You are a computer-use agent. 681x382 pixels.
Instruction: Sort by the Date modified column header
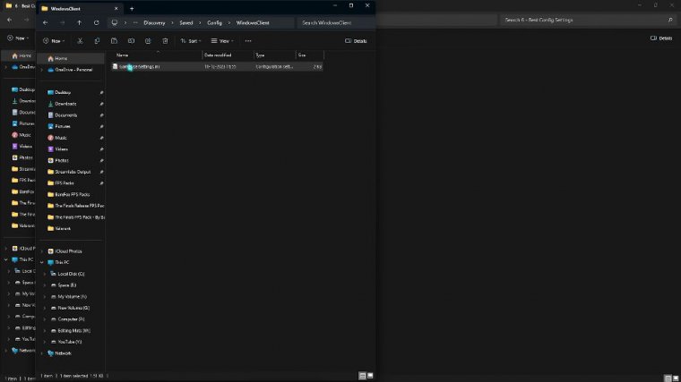219,55
